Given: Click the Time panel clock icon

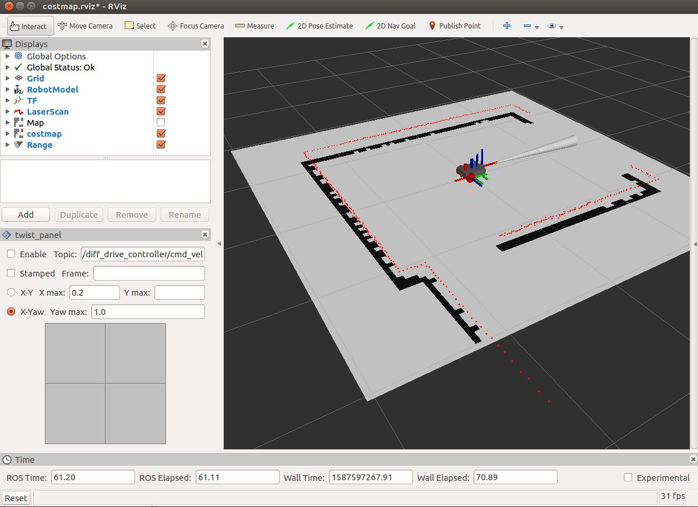Looking at the screenshot, I should pyautogui.click(x=7, y=460).
